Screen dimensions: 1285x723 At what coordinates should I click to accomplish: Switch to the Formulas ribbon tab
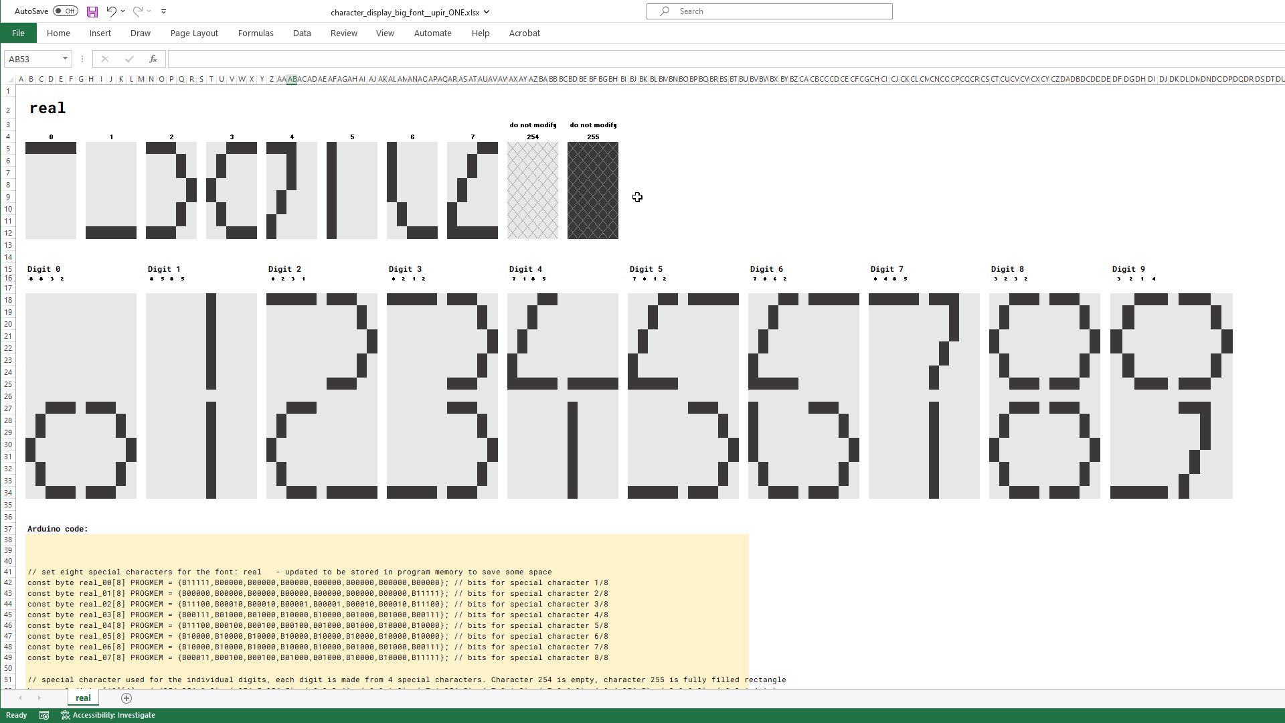coord(256,33)
